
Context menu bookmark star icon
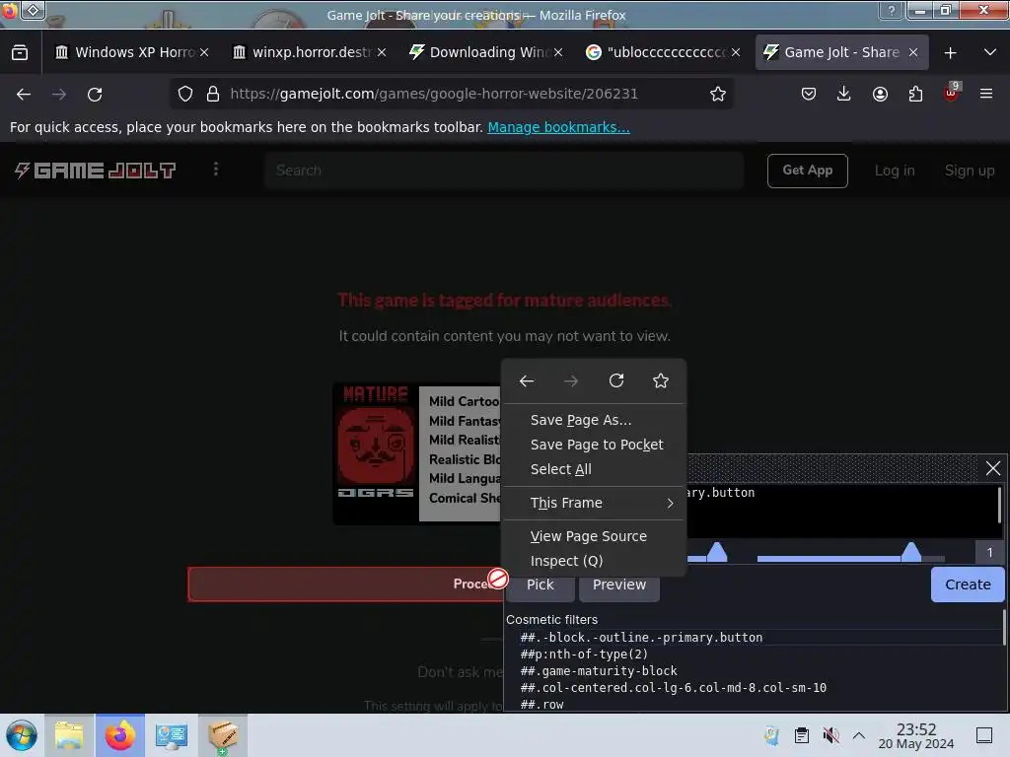click(x=660, y=381)
